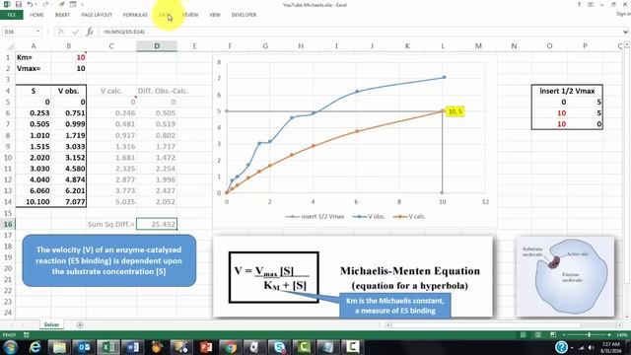The height and width of the screenshot is (355, 631).
Task: Click the Redo arrow in the title bar
Action: tap(45, 4)
